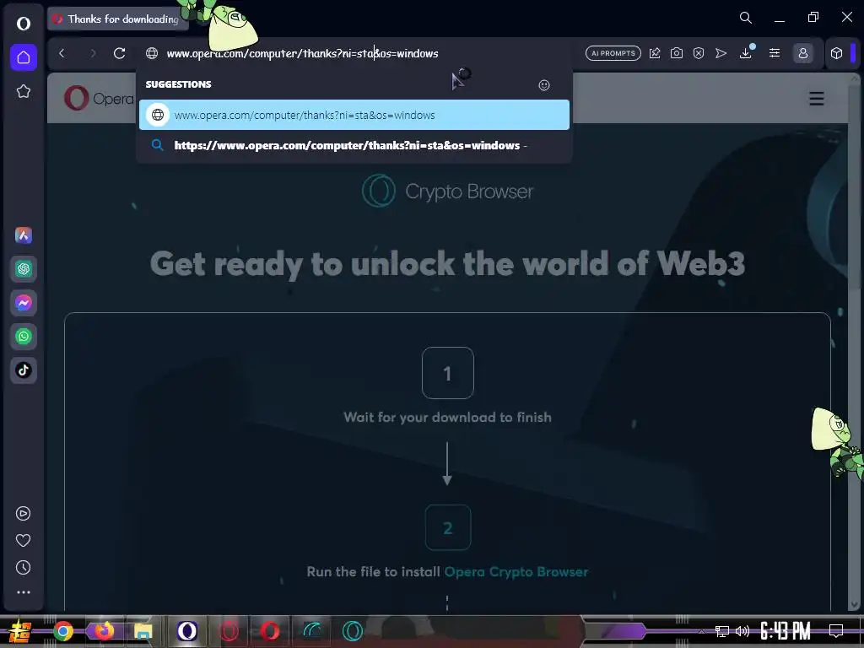Click the 6:43 PM taskbar clock

coord(786,631)
